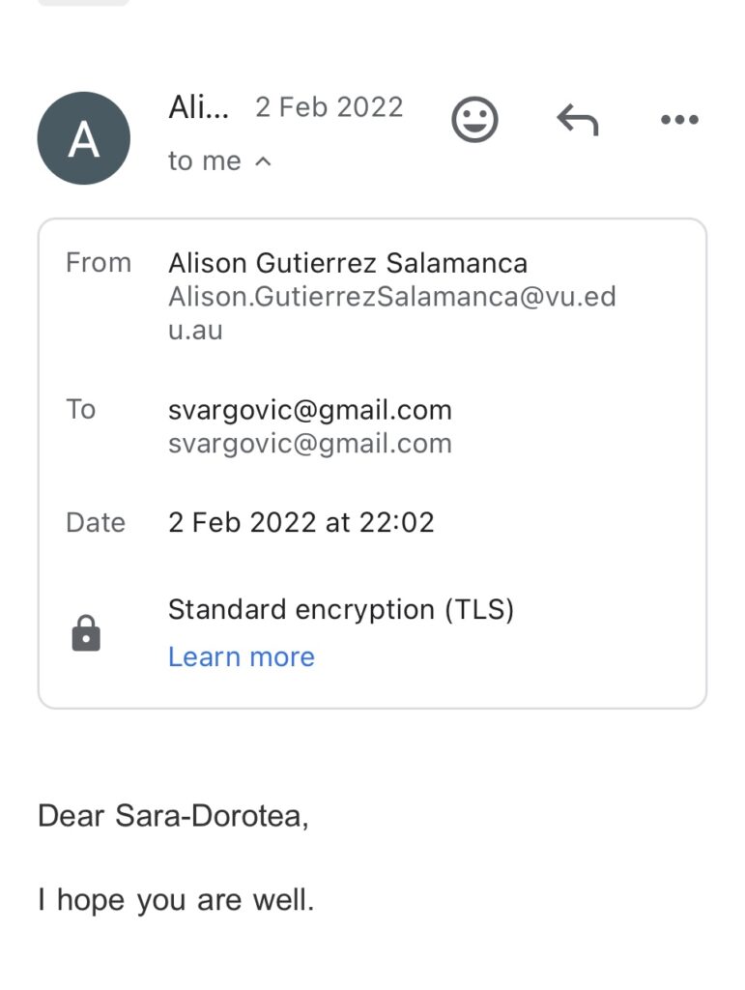Tap sender name Alison Gutierrez Salamanca

[x=348, y=263]
